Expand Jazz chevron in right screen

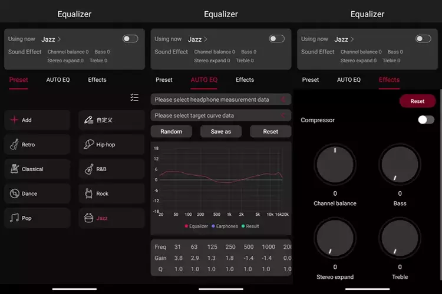tap(352, 39)
